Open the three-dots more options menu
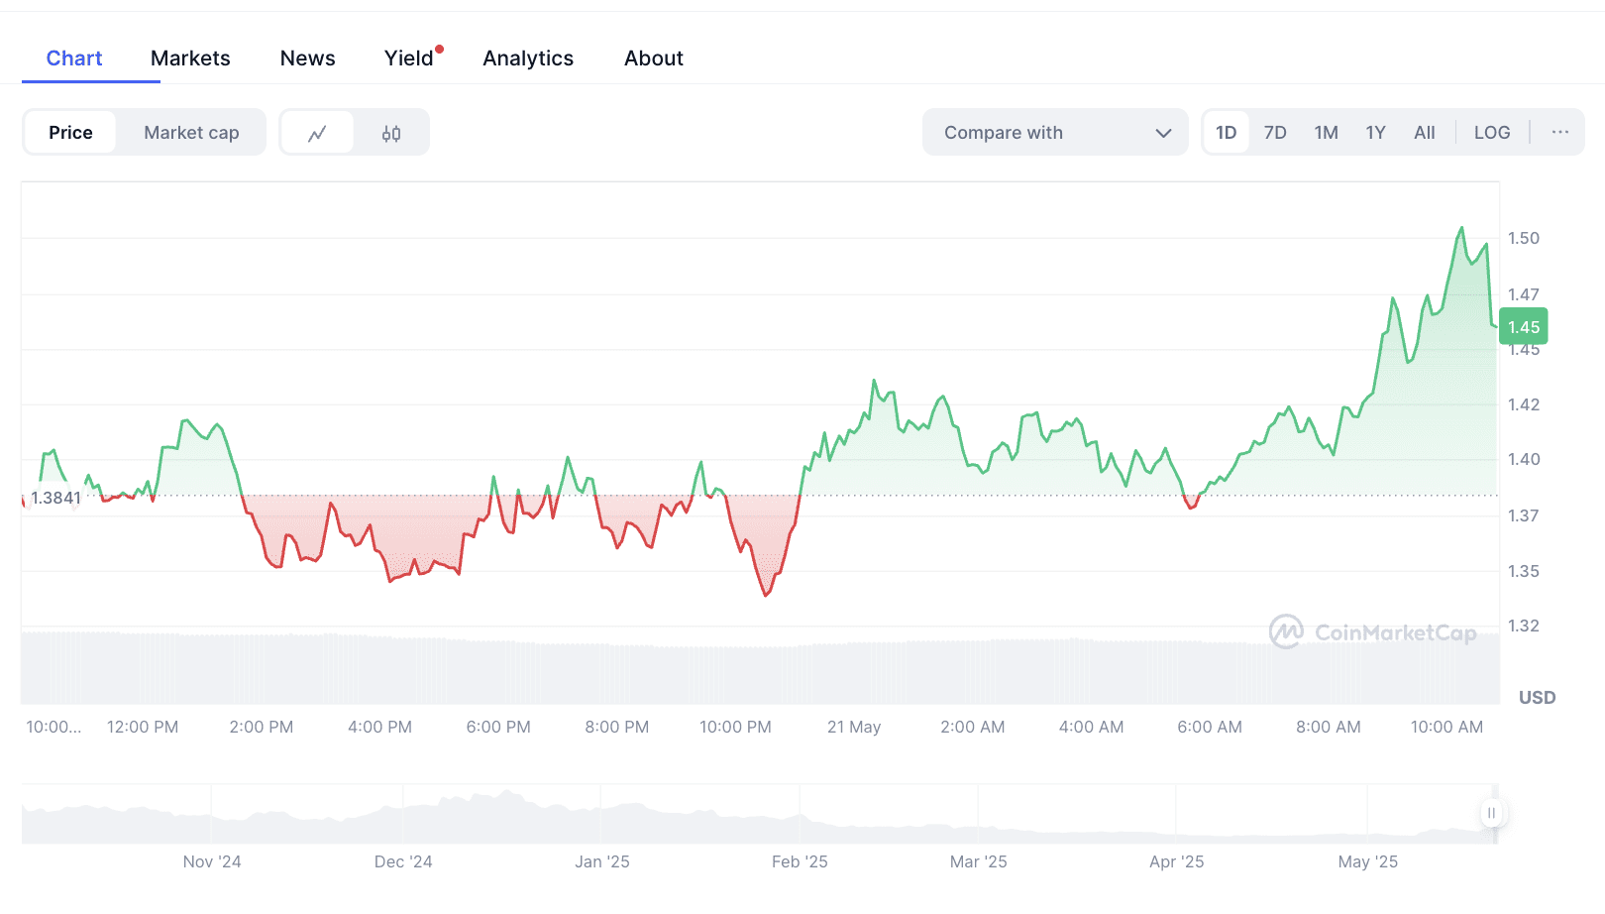 coord(1560,132)
